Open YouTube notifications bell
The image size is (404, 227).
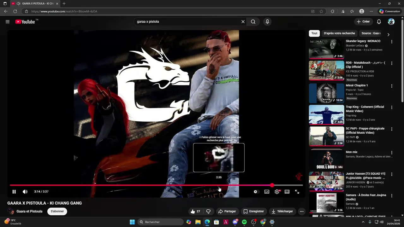[x=379, y=22]
